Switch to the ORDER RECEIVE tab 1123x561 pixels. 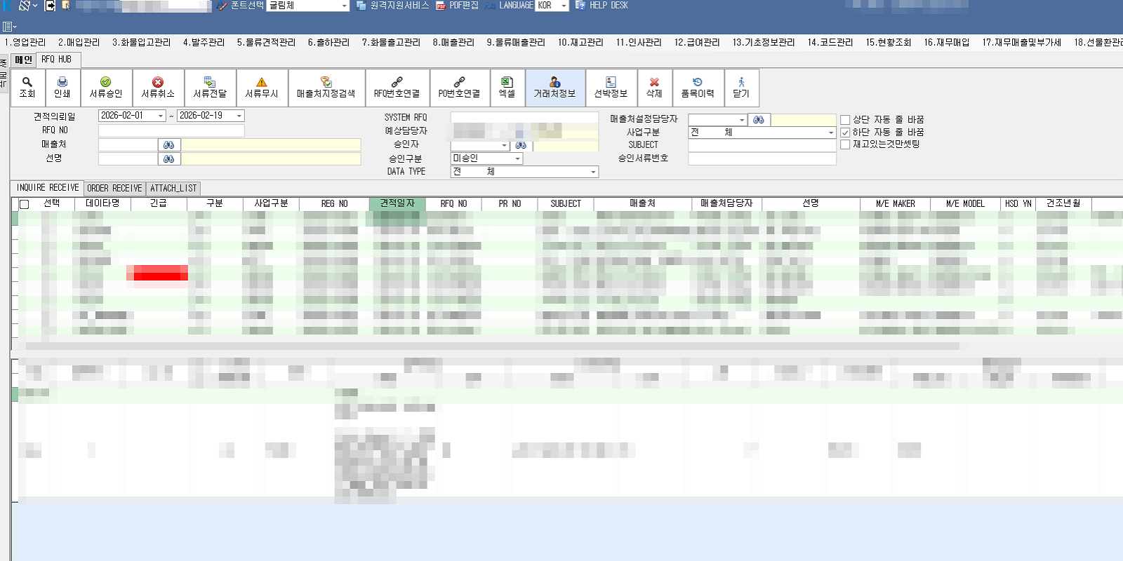tap(115, 189)
